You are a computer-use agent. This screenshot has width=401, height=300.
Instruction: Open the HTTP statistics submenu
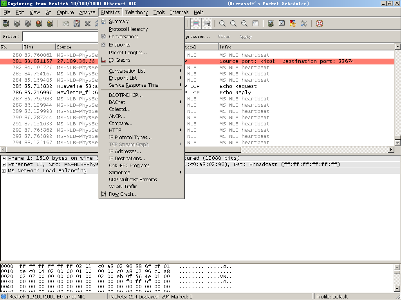pos(141,130)
